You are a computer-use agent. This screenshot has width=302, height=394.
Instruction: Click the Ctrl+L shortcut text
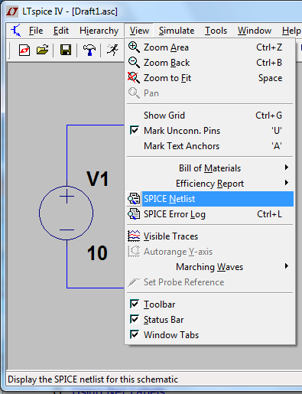coord(269,214)
